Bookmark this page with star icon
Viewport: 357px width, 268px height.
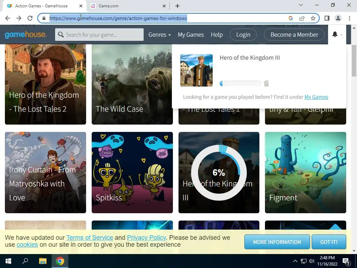(x=313, y=18)
